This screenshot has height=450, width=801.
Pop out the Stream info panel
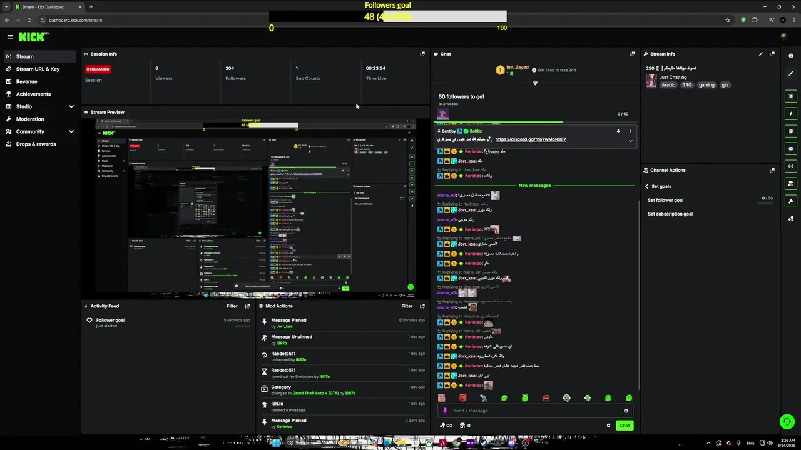772,54
